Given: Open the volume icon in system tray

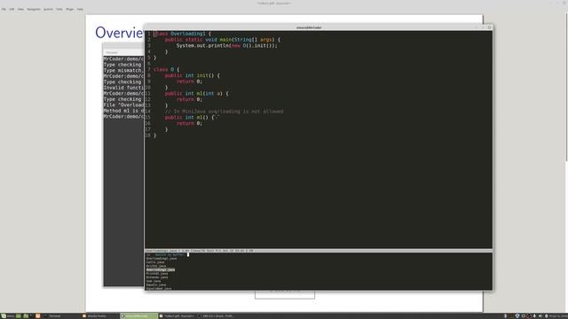Looking at the screenshot, I should pos(540,315).
